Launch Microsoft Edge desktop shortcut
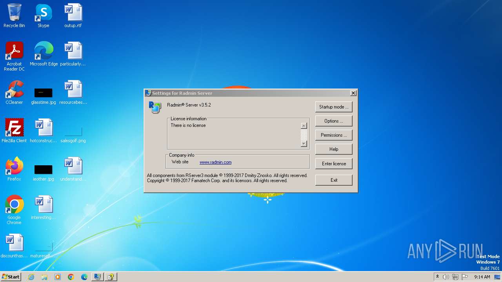 coord(44,54)
